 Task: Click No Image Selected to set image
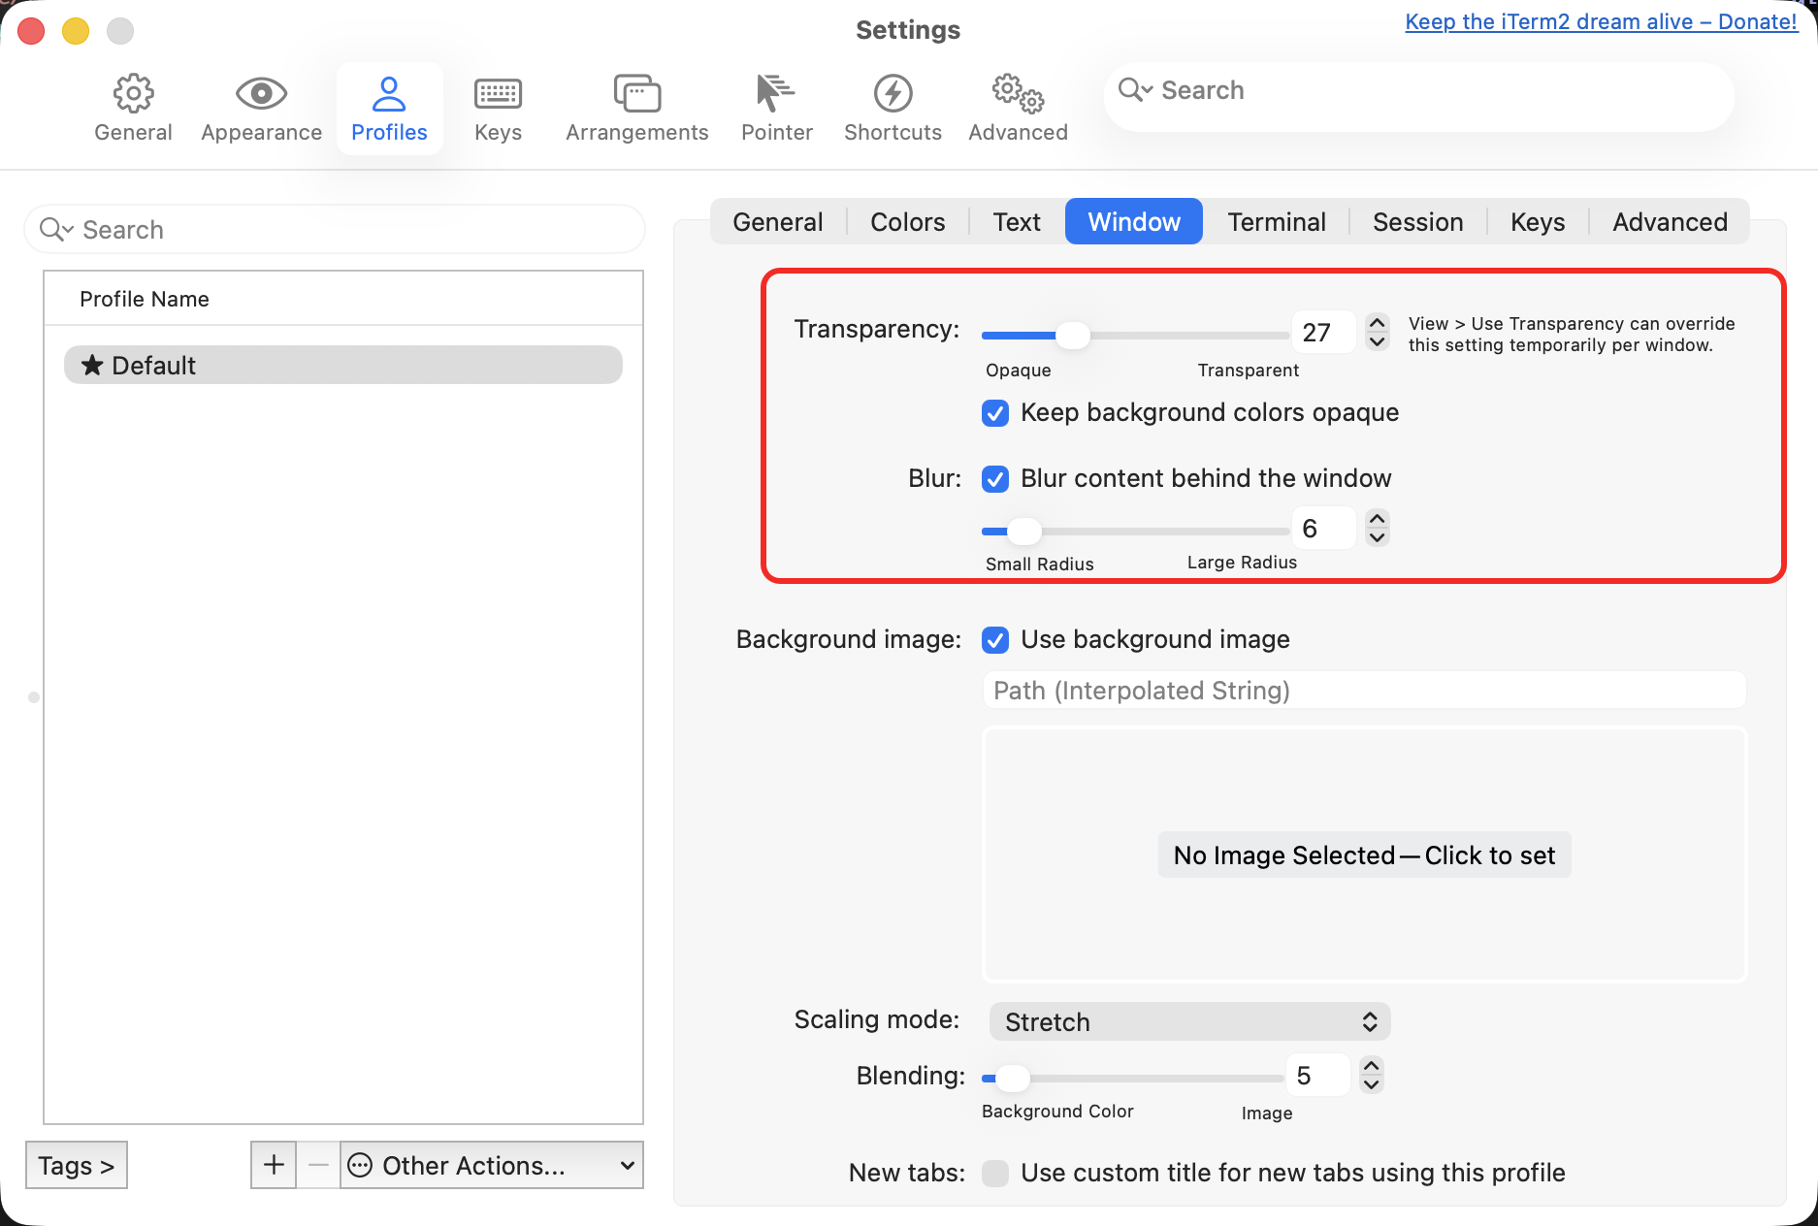tap(1364, 855)
